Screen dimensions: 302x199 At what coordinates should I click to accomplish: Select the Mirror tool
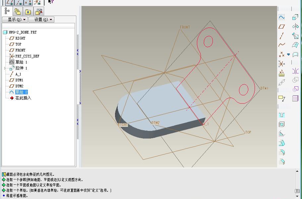[295, 71]
